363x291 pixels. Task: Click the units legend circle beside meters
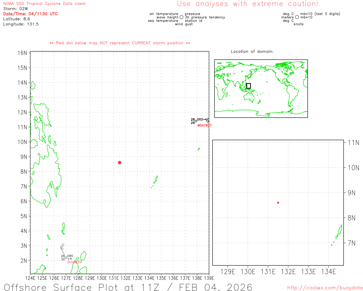click(x=297, y=17)
